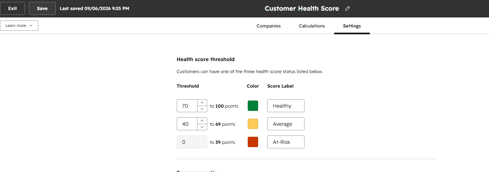
Task: Open the red At-Risk color swatch
Action: pyautogui.click(x=253, y=142)
